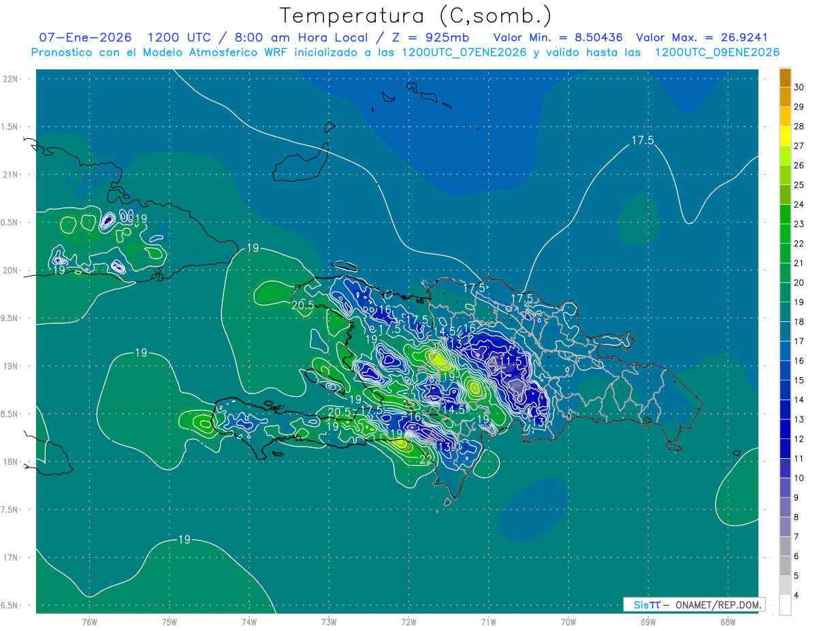The width and height of the screenshot is (817, 631).
Task: Click the 11.5 contour label on the map
Action: pyautogui.click(x=511, y=360)
